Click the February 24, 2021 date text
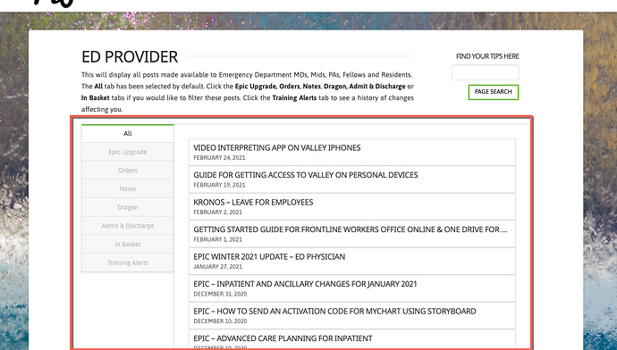The width and height of the screenshot is (617, 350). coord(219,158)
